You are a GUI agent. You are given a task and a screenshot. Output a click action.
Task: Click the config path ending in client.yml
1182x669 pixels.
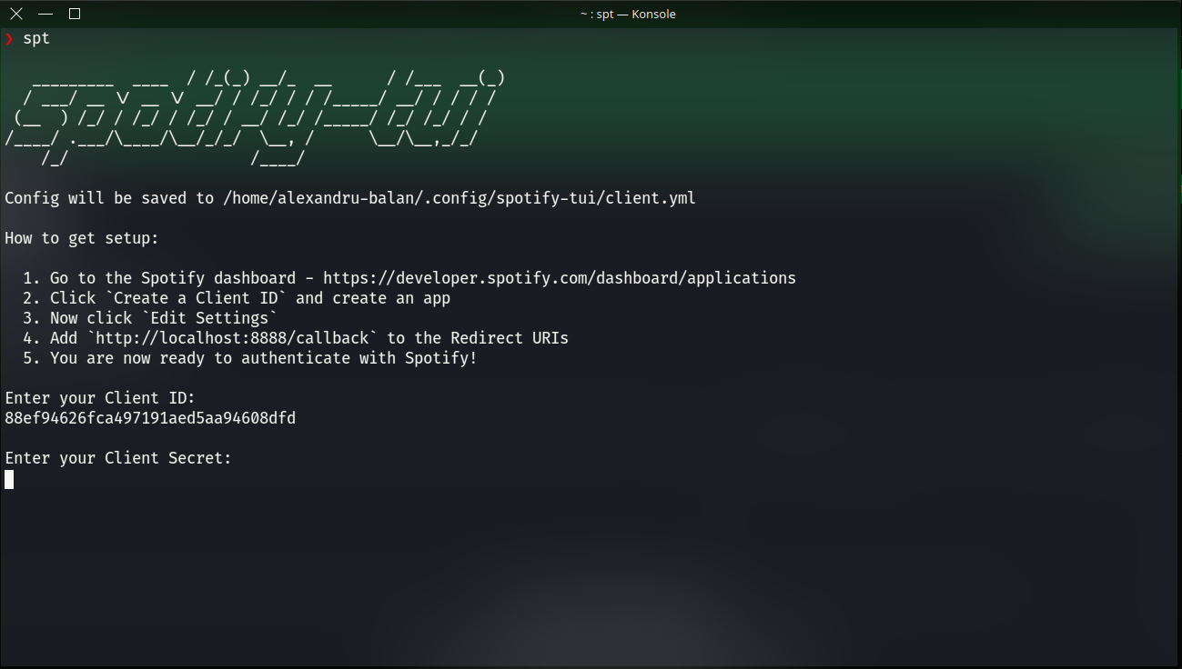[x=460, y=198]
